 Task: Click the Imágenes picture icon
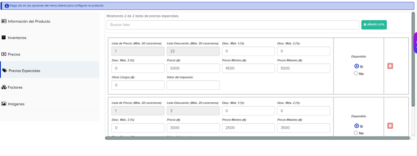[x=4, y=104]
